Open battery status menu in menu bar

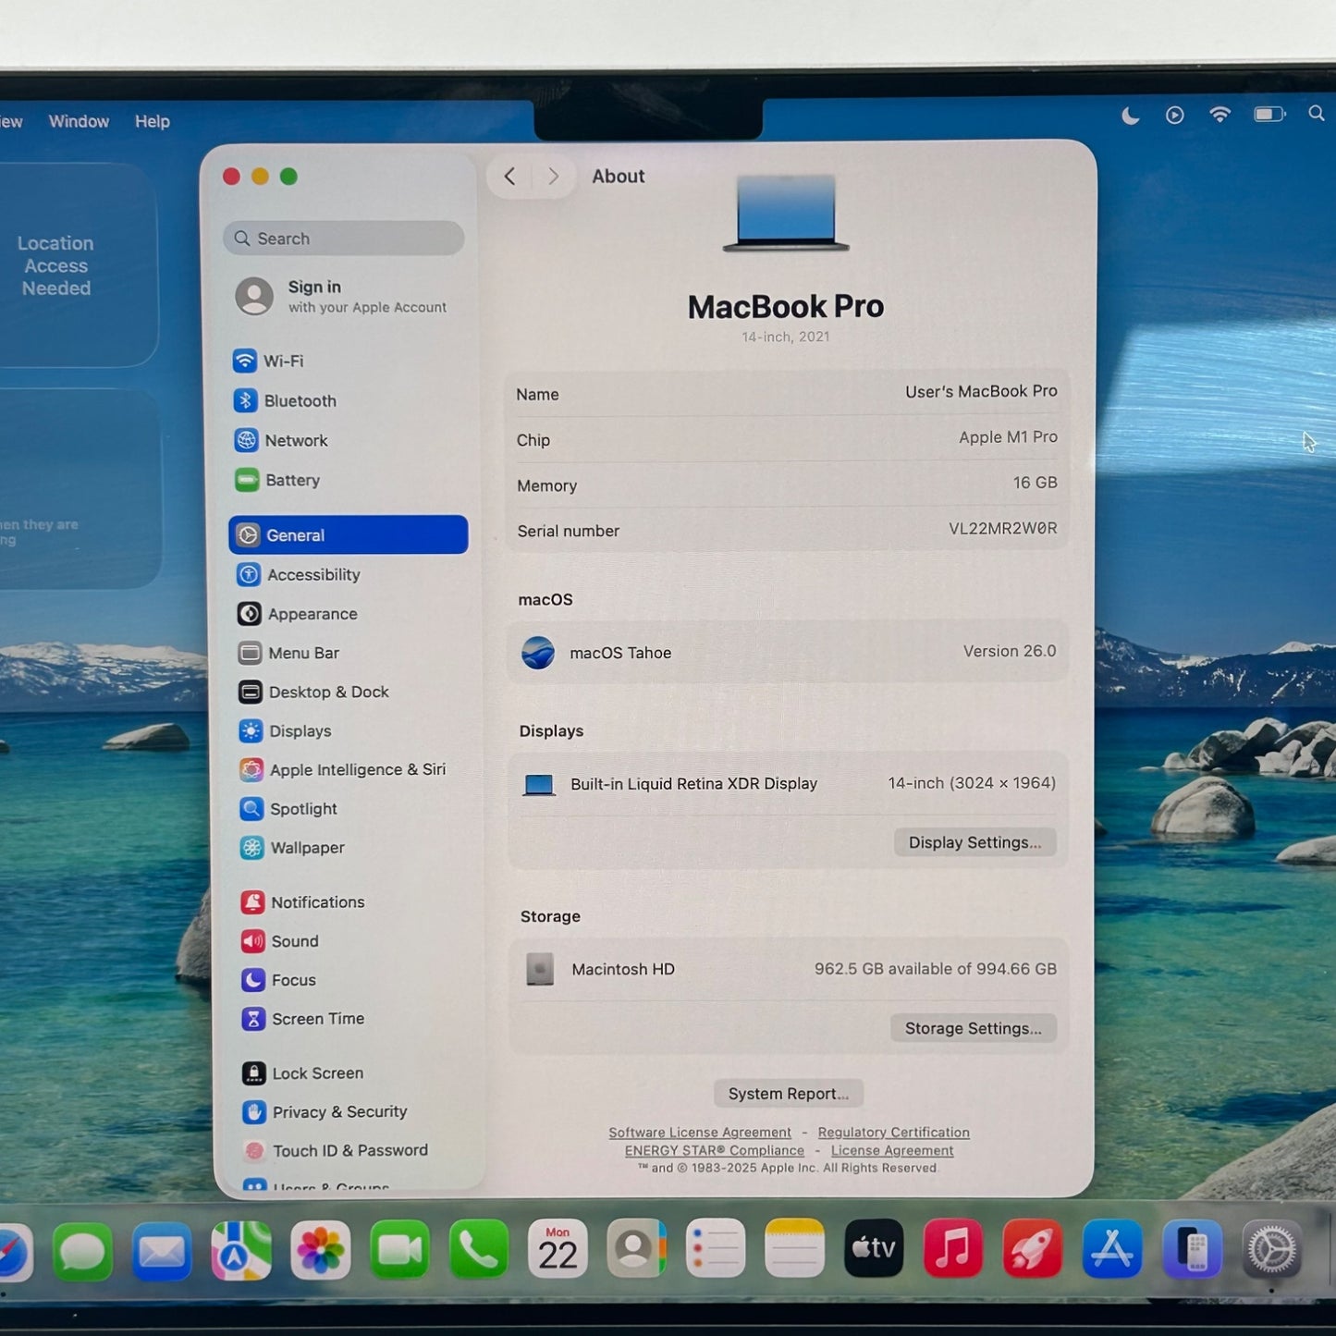tap(1269, 115)
